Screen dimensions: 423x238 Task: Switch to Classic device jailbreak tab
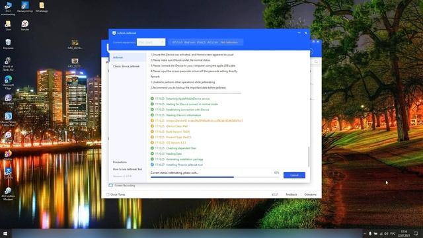pyautogui.click(x=126, y=66)
